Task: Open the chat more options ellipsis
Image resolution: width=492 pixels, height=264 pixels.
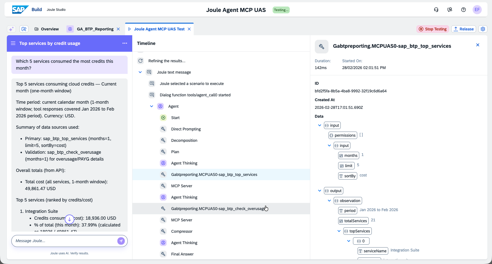Action: [x=125, y=43]
